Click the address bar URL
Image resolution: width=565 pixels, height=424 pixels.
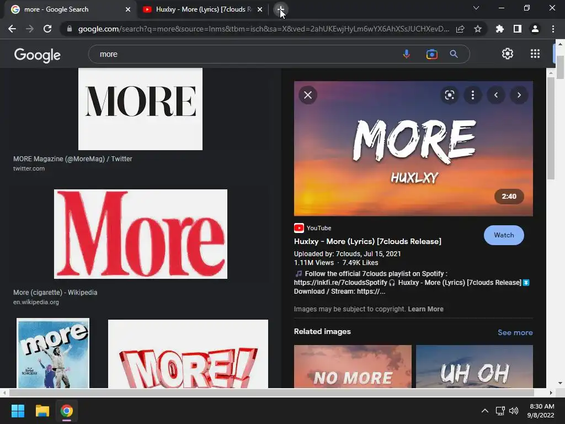tap(264, 29)
